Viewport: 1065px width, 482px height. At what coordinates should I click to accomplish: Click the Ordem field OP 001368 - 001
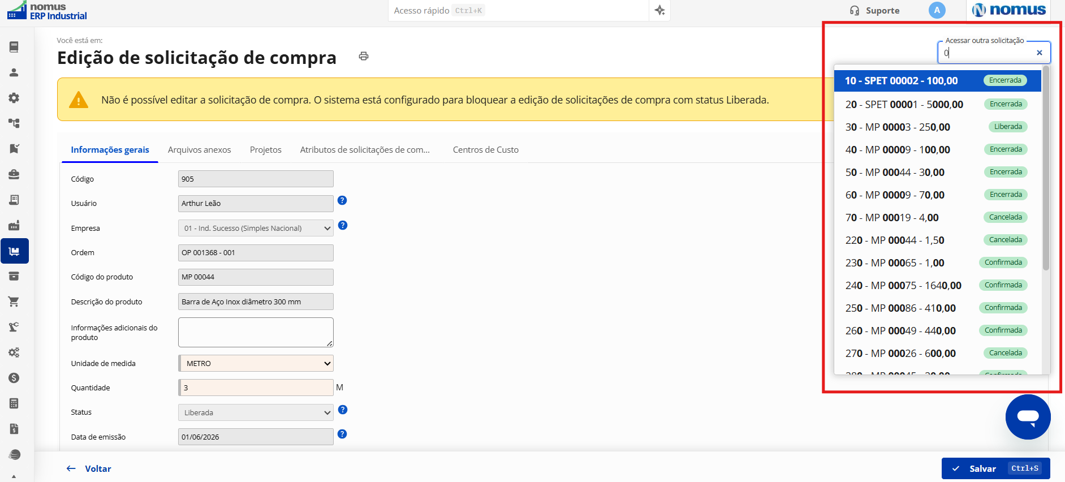pyautogui.click(x=256, y=252)
